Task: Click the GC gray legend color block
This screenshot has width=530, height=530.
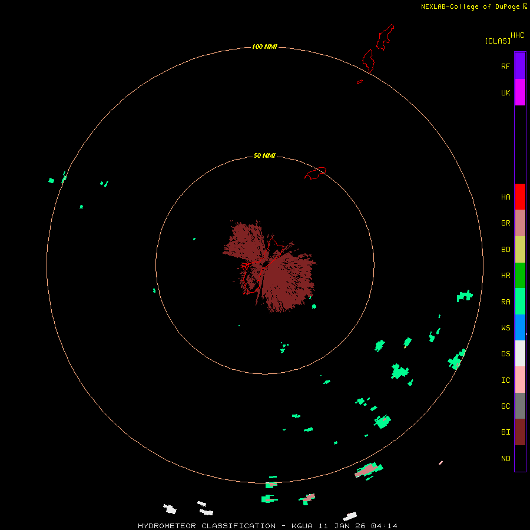Action: (x=520, y=406)
